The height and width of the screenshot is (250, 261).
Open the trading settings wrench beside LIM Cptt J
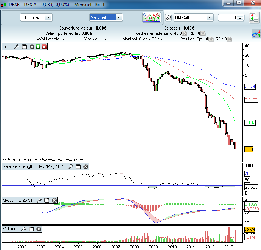[x=168, y=17]
